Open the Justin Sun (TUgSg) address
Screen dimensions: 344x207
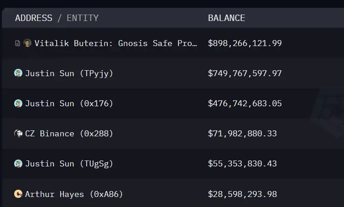point(69,164)
